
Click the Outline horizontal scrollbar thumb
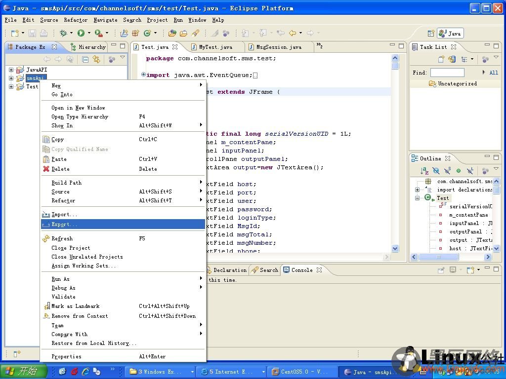coord(439,257)
